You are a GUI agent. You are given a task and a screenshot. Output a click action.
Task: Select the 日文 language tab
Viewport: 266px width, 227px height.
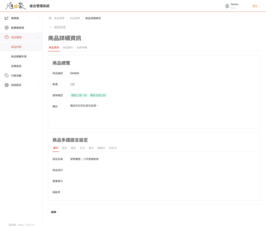(x=82, y=148)
